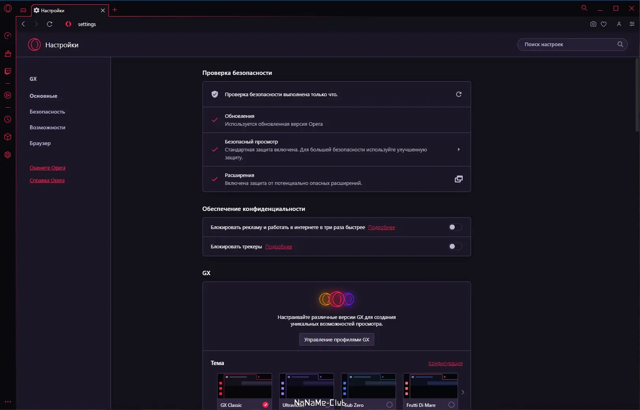
Task: Click the Frutti Di Mare theme preview
Action: [x=430, y=386]
